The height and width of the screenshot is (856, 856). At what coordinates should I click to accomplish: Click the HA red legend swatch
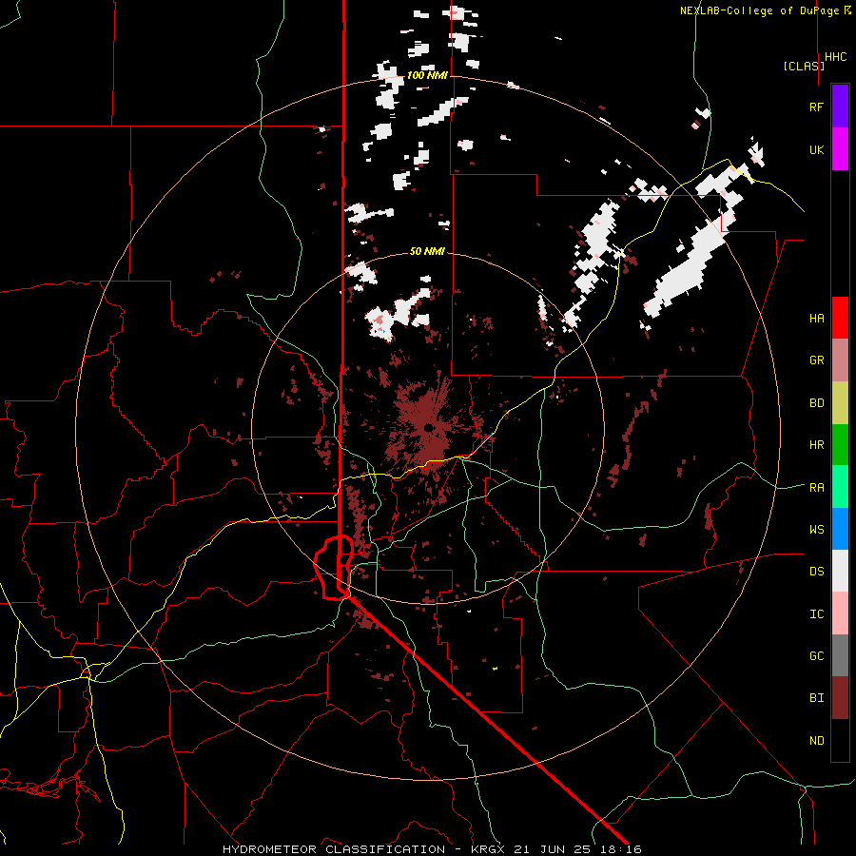tap(840, 318)
